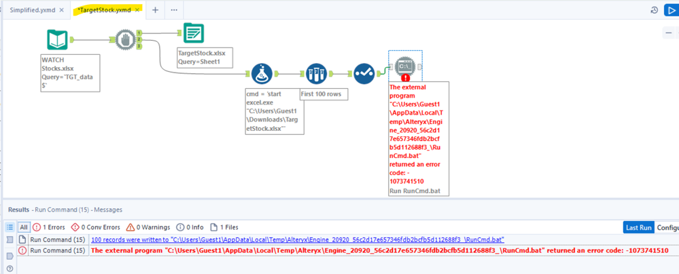The height and width of the screenshot is (274, 679).
Task: Zoom out canvas with minus button
Action: (x=669, y=33)
